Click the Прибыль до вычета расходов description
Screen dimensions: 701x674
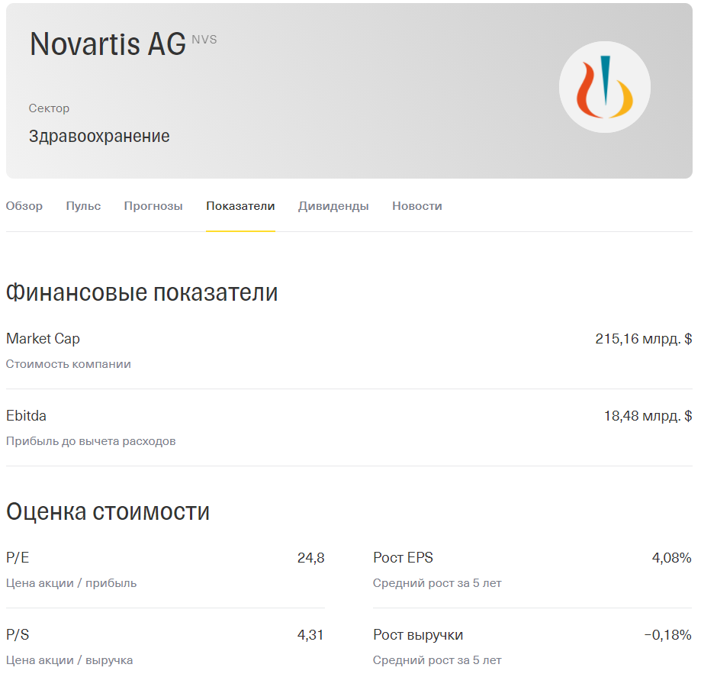point(91,441)
